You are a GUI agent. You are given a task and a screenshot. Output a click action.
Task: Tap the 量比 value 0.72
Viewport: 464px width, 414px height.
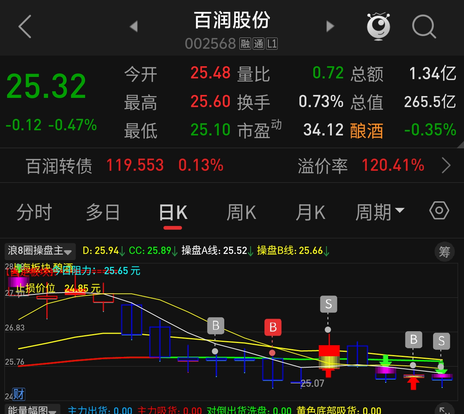click(x=328, y=73)
